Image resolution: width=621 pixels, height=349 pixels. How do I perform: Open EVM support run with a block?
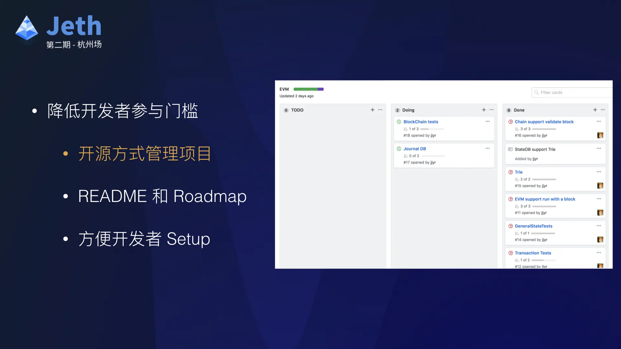[545, 199]
